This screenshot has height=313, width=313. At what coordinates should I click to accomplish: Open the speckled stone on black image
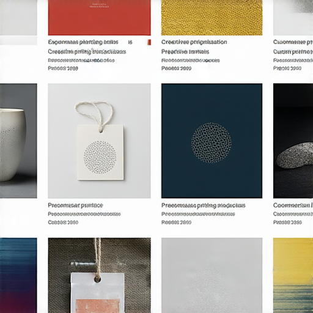pyautogui.click(x=293, y=141)
